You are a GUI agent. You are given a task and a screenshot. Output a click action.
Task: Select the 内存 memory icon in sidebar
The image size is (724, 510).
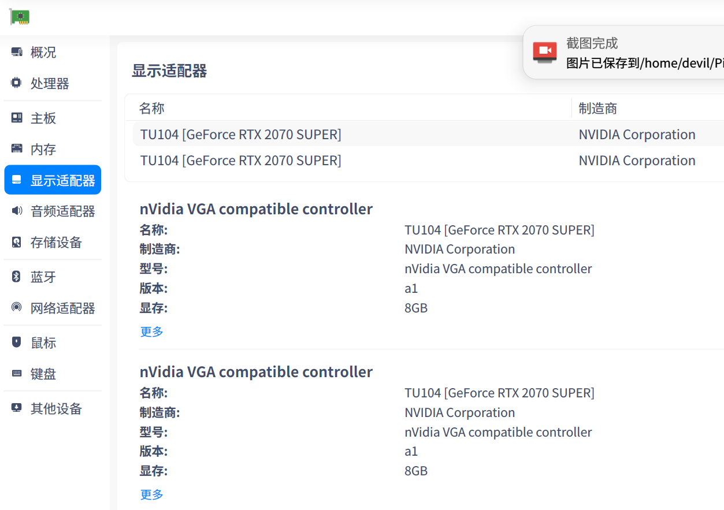click(17, 149)
